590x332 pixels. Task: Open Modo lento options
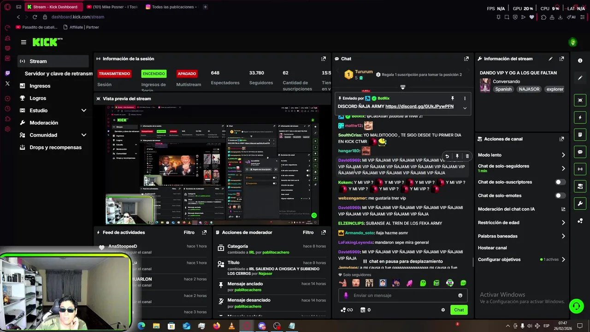[521, 155]
